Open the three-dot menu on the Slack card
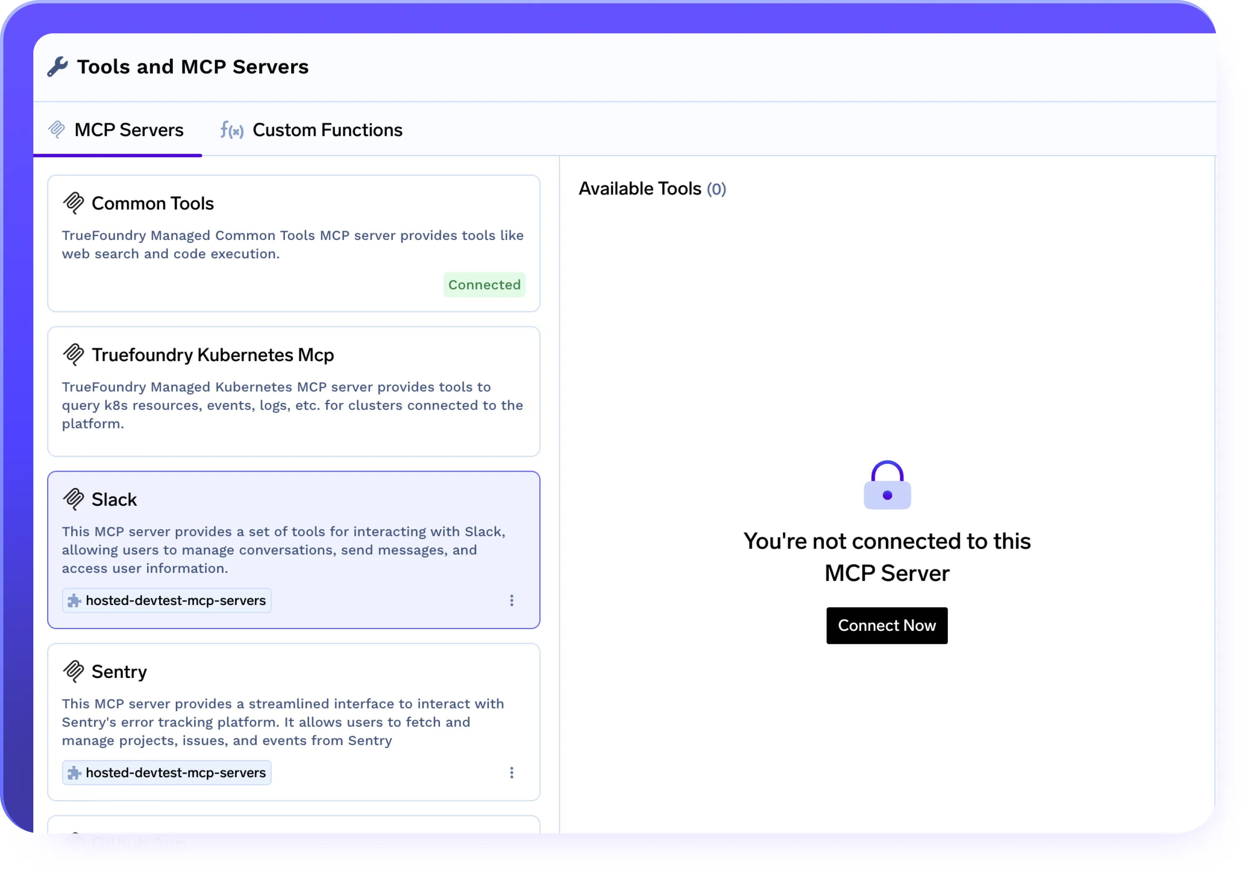This screenshot has width=1250, height=875. 512,600
